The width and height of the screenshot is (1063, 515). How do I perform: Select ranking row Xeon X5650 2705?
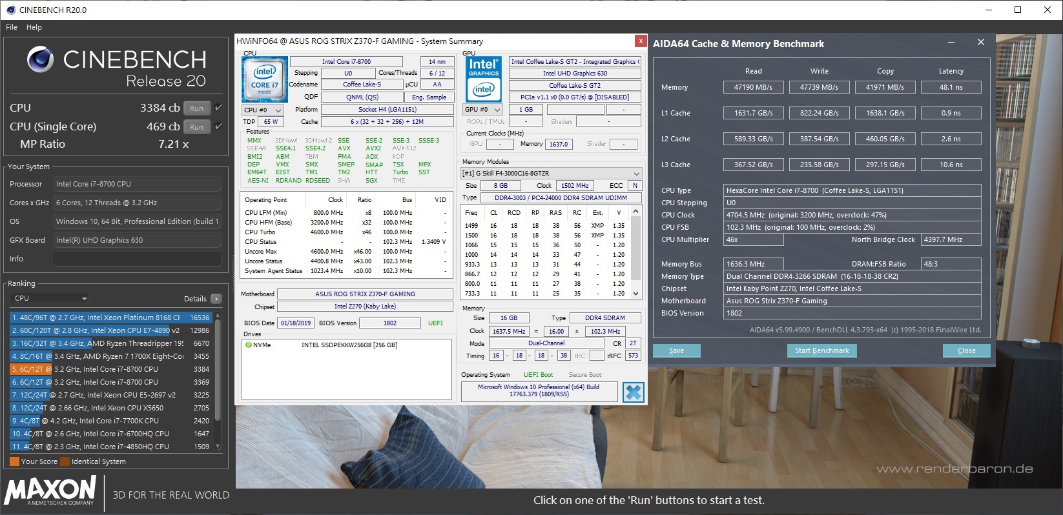pyautogui.click(x=110, y=408)
